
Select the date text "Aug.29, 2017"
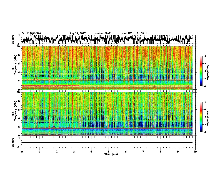(77, 33)
